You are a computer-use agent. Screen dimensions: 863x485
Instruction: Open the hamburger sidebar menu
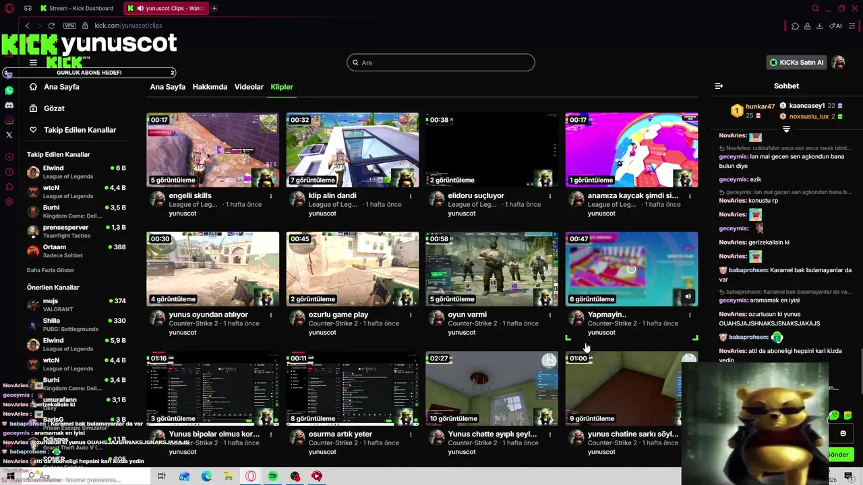[x=33, y=63]
